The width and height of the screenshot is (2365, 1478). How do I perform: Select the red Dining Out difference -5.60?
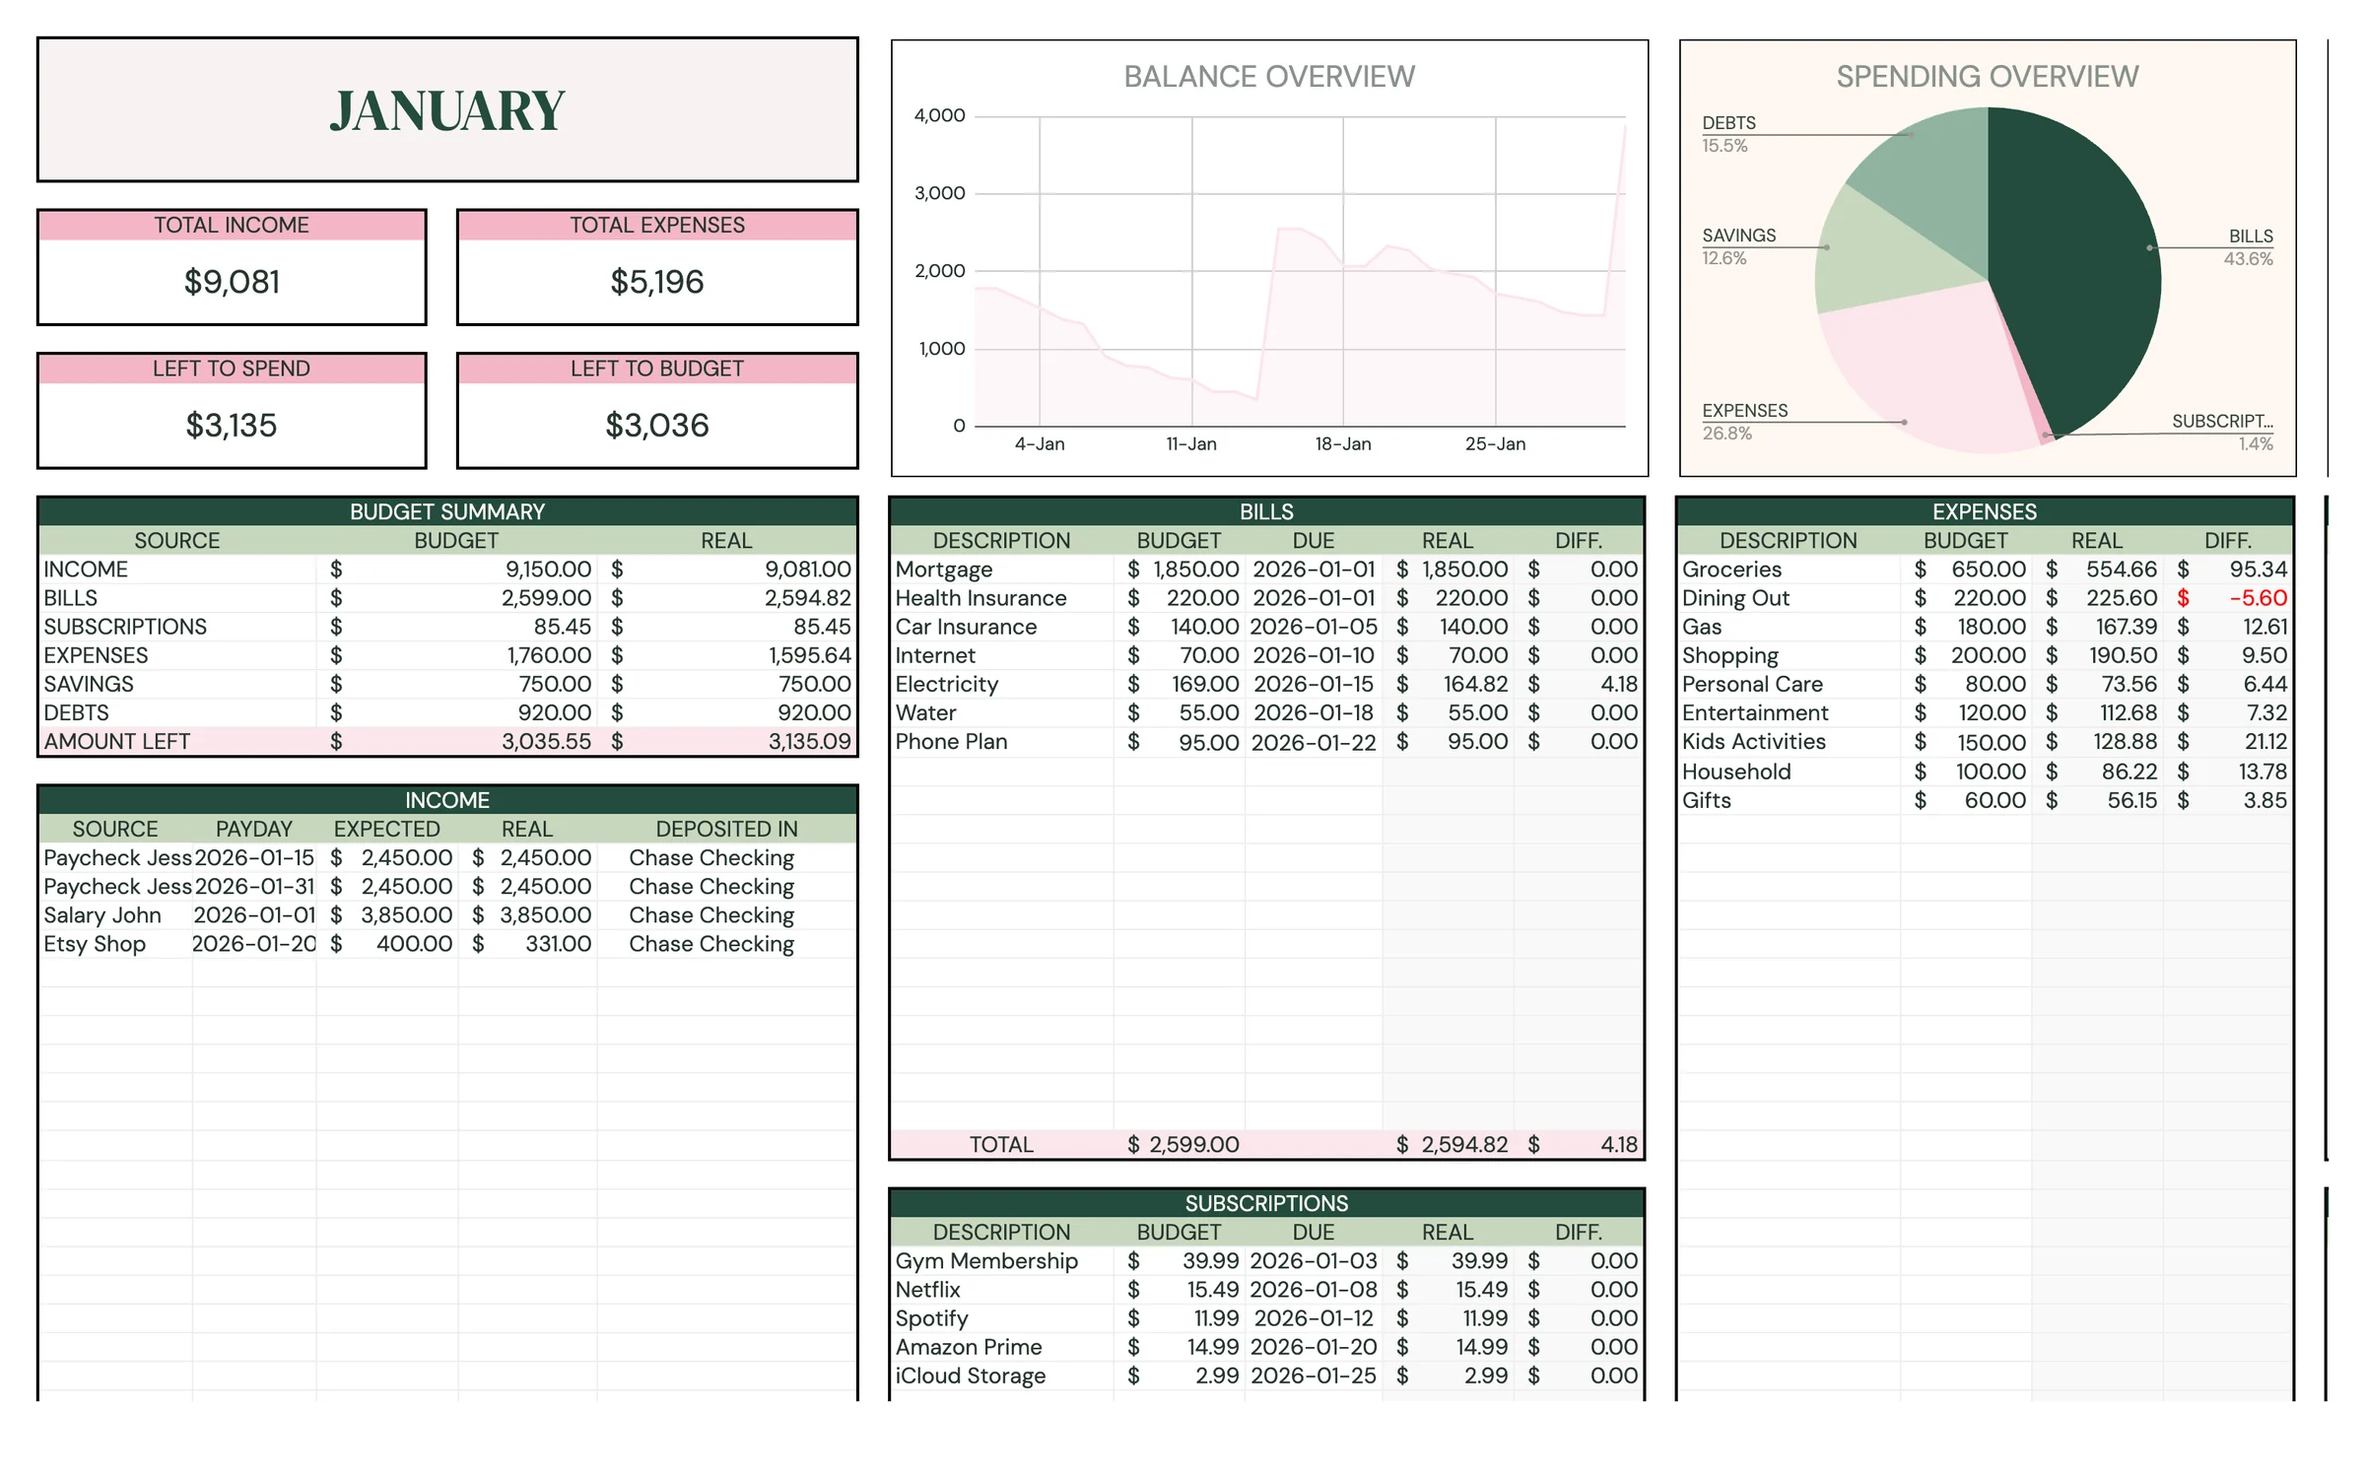pyautogui.click(x=2258, y=598)
